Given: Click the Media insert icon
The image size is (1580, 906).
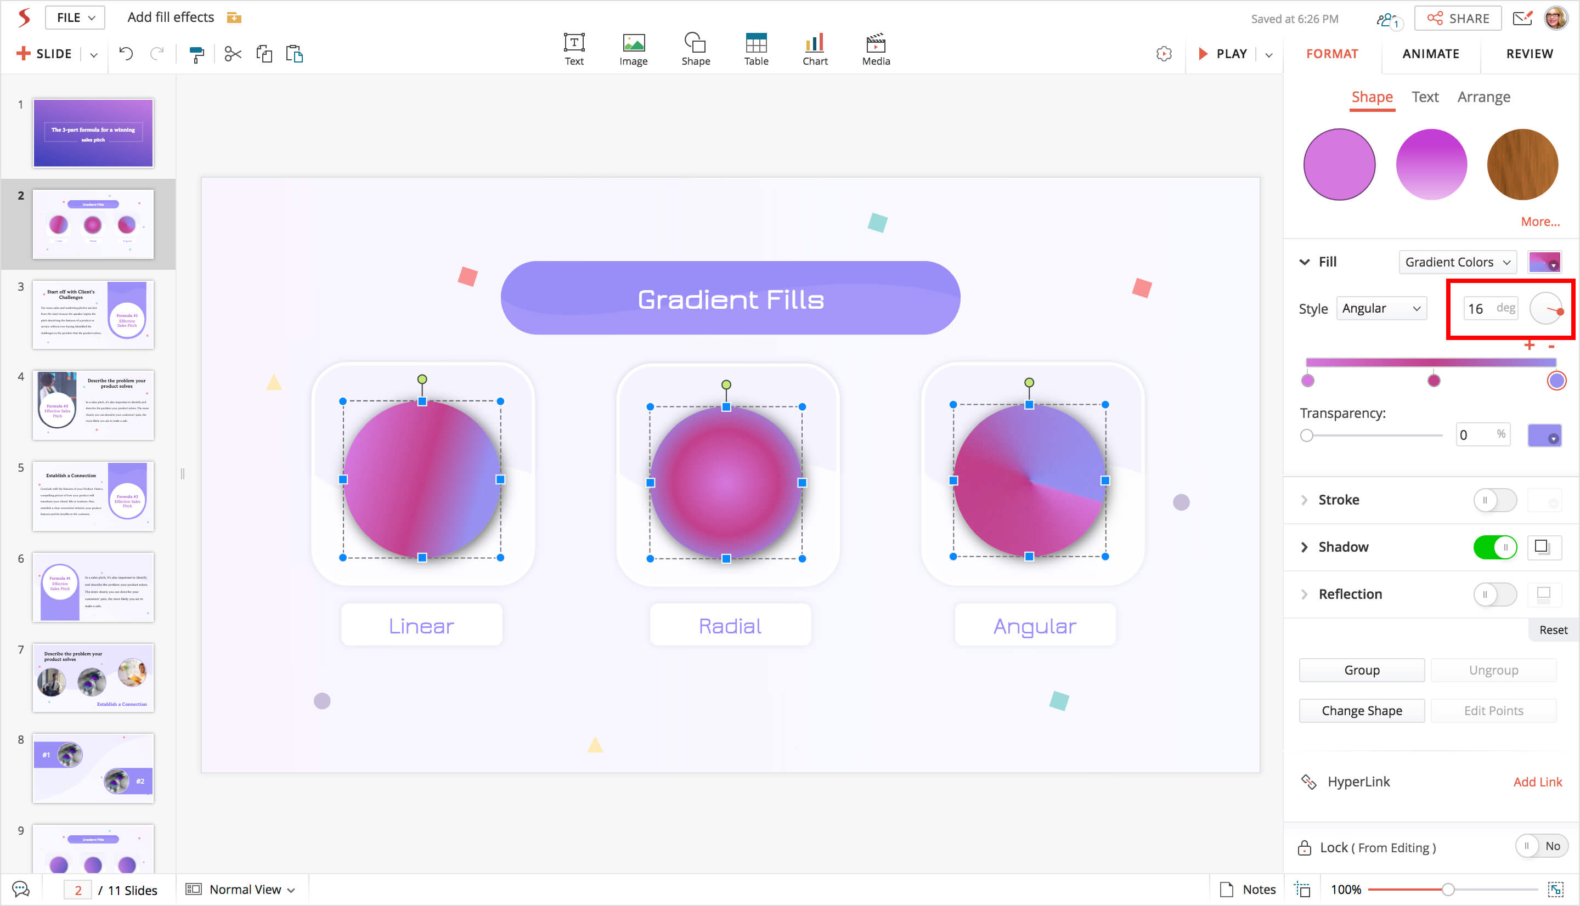Looking at the screenshot, I should coord(875,49).
